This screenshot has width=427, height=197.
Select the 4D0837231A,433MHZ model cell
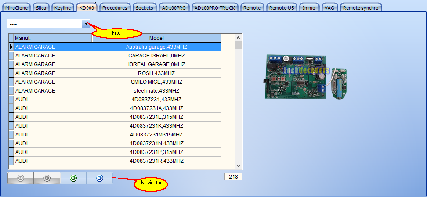pos(156,108)
